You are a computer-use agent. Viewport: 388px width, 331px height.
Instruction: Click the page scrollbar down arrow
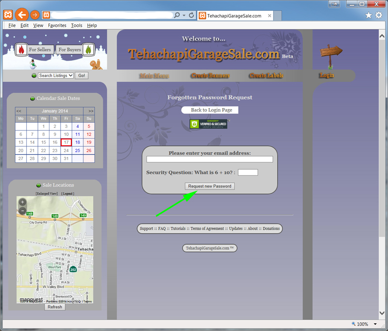382,313
